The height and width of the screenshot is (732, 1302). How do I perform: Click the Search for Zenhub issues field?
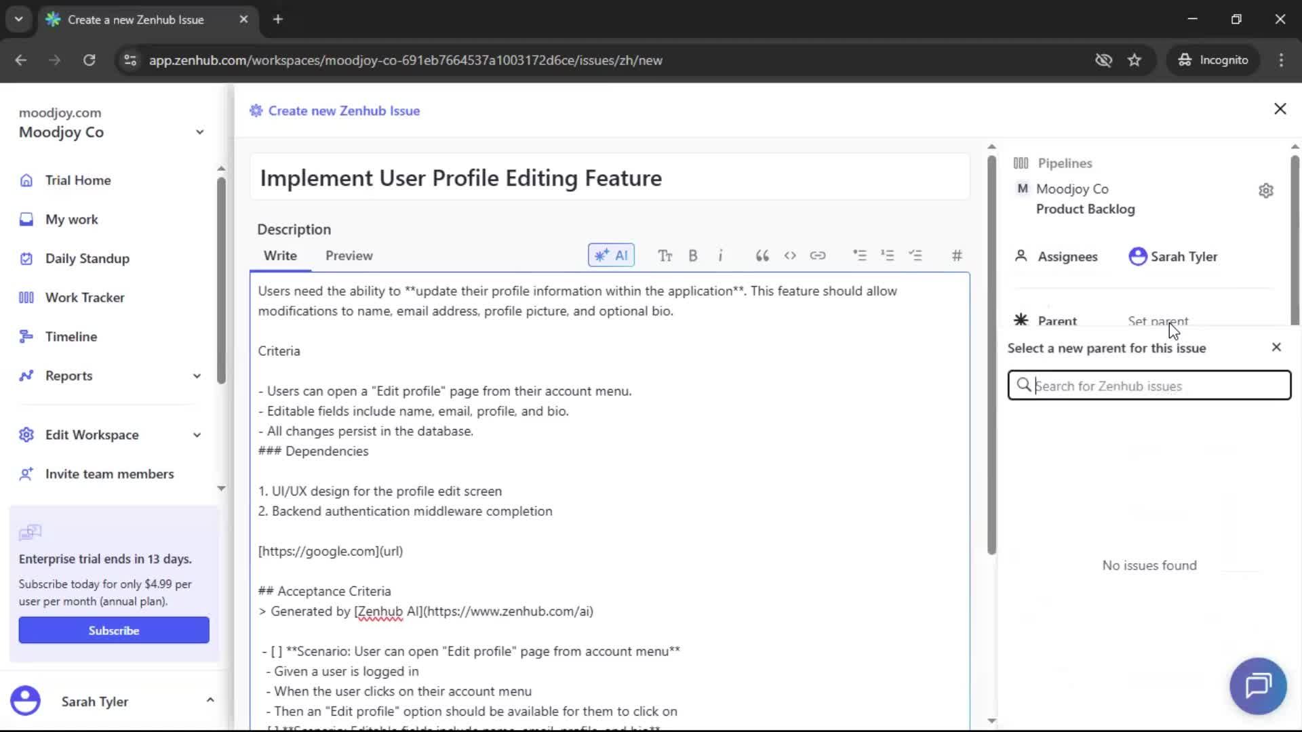click(x=1149, y=385)
